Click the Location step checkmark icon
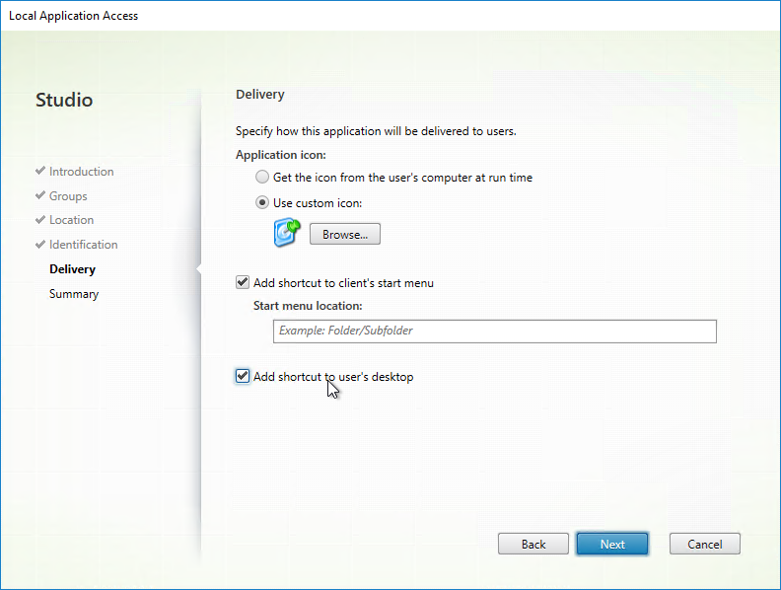The image size is (781, 590). 40,220
